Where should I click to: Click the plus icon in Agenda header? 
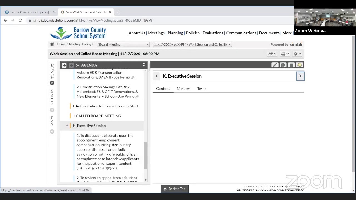[64, 65]
